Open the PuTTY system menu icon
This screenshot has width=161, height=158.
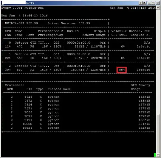coord(3,3)
